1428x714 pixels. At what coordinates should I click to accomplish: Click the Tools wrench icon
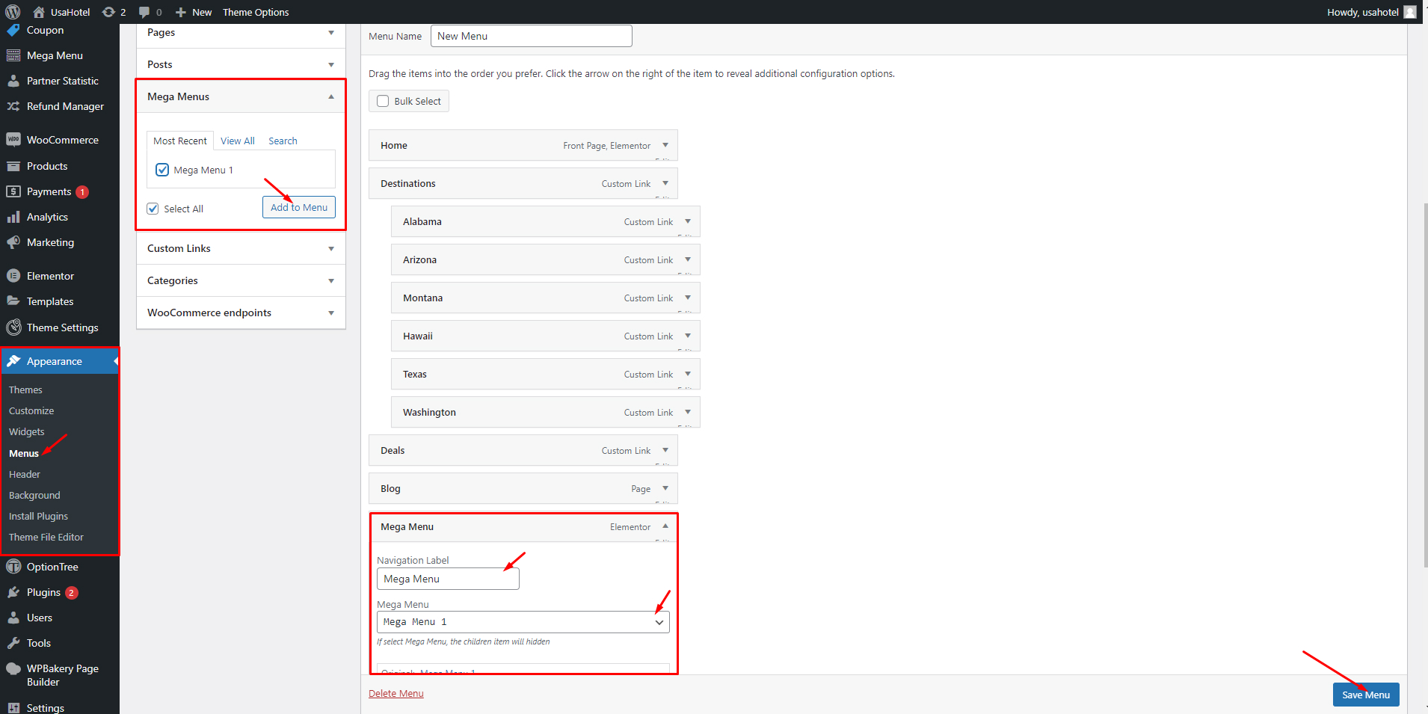[x=13, y=643]
